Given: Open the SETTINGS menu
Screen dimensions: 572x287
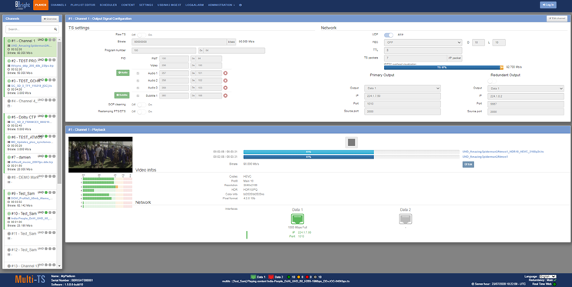Looking at the screenshot, I should pyautogui.click(x=146, y=5).
